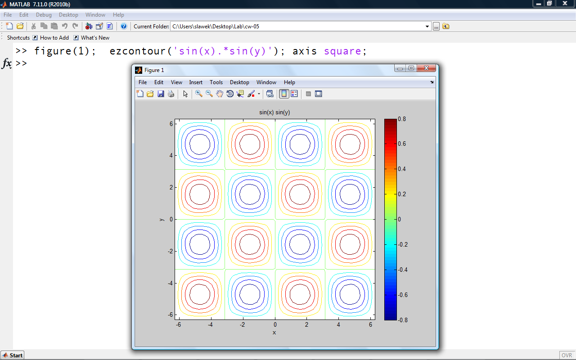Toggle the Insert Legend button

pyautogui.click(x=294, y=94)
